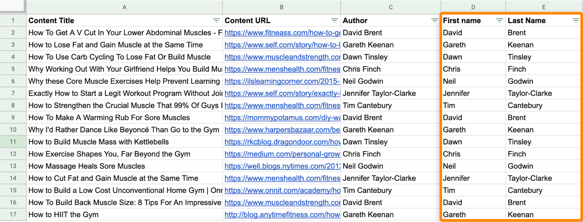Open the Content Title filter icon
Viewport: 583px width, 222px height.
click(216, 21)
